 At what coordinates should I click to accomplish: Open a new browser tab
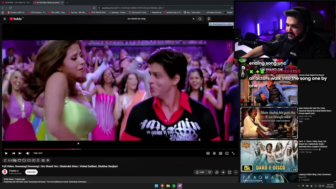(67, 3)
